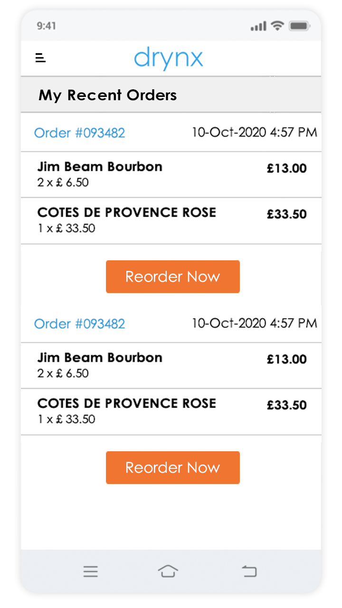Tap the drynx logo
Viewport: 342px width, 608px height.
tap(169, 59)
